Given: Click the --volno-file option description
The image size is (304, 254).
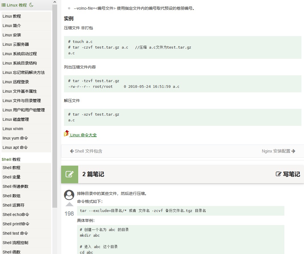Looking at the screenshot, I should tap(134, 8).
